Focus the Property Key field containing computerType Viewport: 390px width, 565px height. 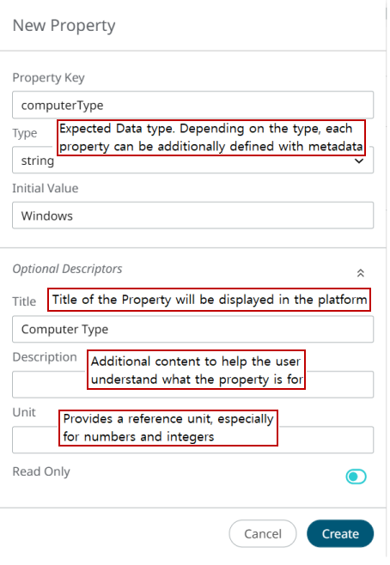(x=192, y=105)
